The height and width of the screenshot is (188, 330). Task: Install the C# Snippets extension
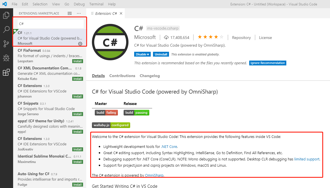78,114
